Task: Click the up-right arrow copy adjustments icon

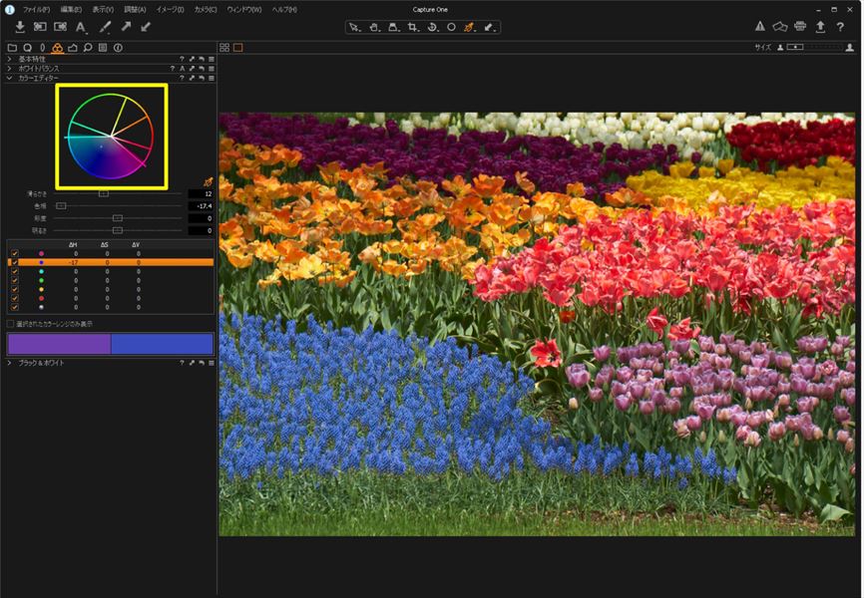Action: (126, 27)
